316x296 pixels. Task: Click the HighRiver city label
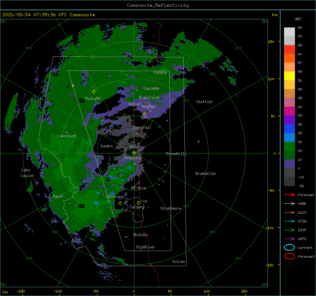click(146, 247)
